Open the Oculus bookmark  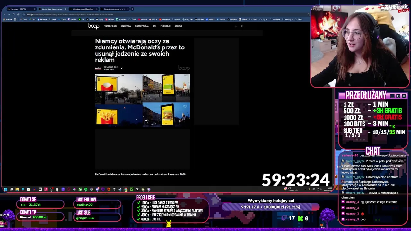[x=62, y=19]
